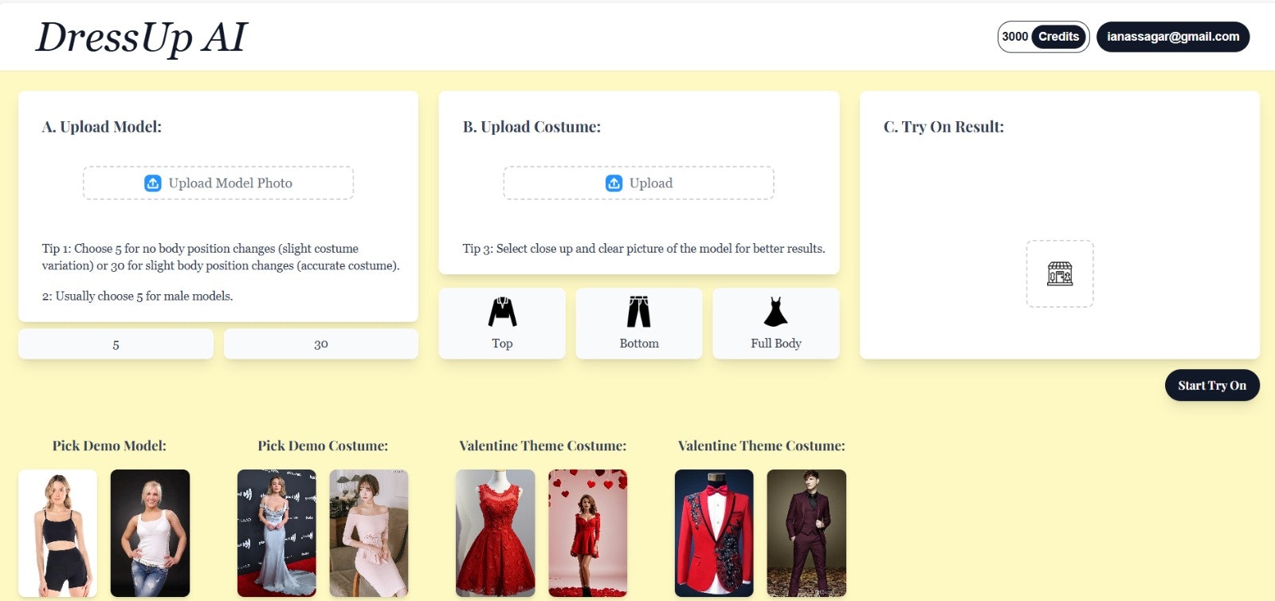
Task: Choose the Bottom costume type
Action: pyautogui.click(x=639, y=324)
